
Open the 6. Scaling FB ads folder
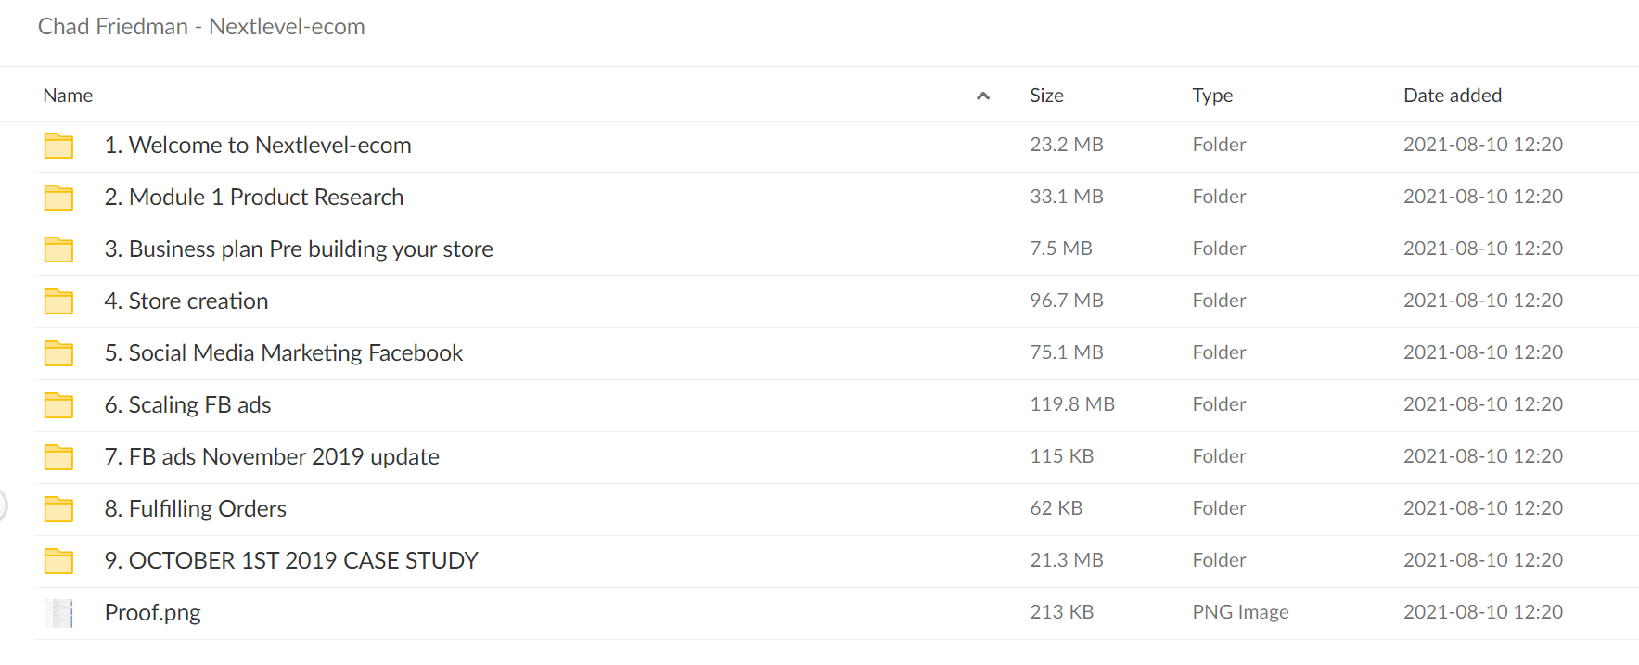tap(187, 405)
